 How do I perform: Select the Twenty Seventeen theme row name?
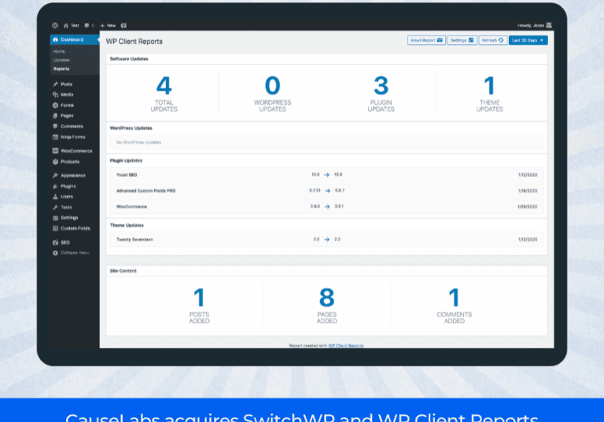click(134, 240)
